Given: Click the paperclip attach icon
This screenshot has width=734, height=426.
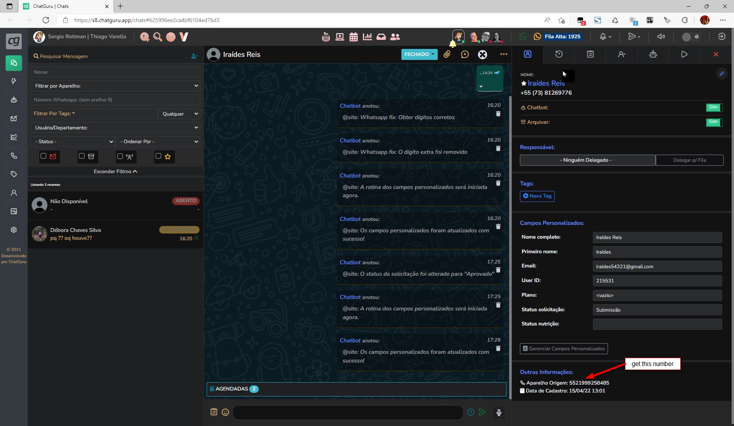Looking at the screenshot, I should [447, 54].
